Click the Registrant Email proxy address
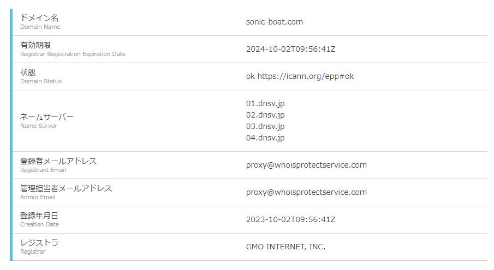 pyautogui.click(x=306, y=165)
